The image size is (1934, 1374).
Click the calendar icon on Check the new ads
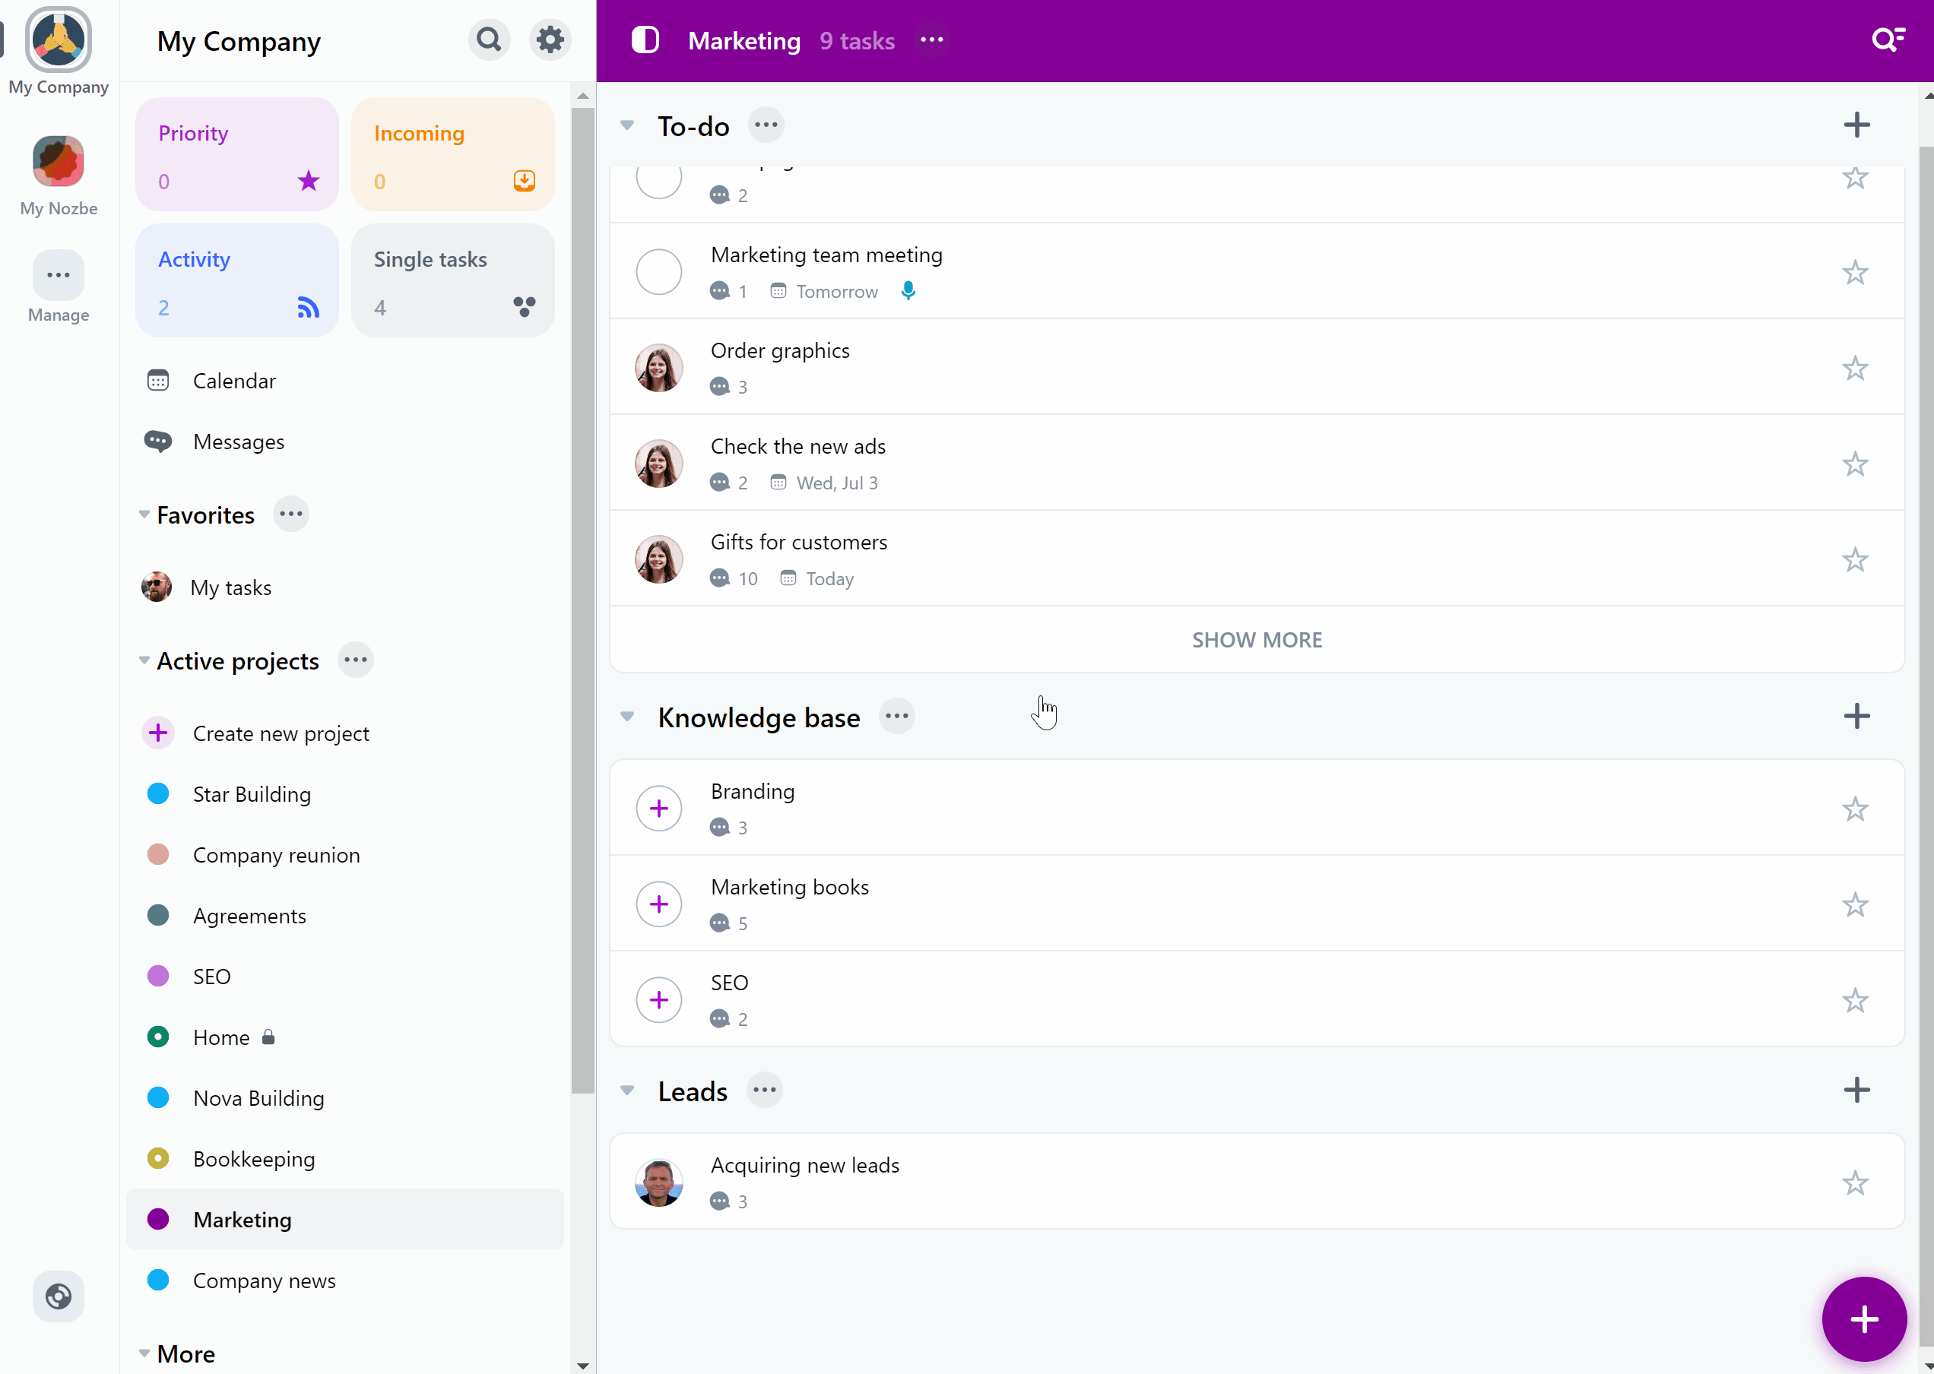tap(778, 482)
